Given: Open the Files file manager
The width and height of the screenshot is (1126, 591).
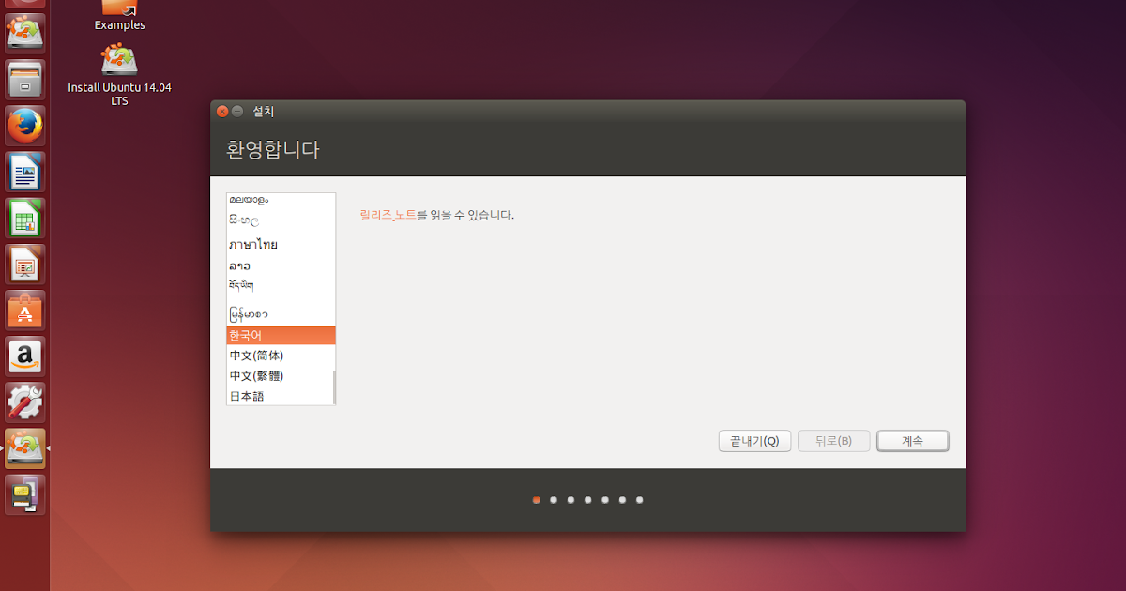Looking at the screenshot, I should (x=23, y=79).
